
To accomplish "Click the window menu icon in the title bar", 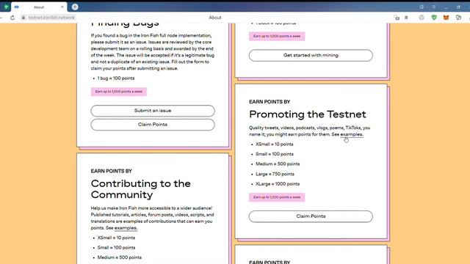I will tap(434, 7).
